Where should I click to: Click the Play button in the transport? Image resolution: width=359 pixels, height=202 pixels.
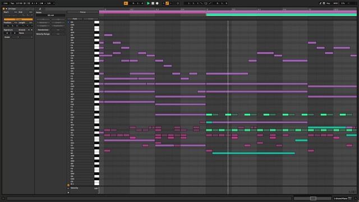click(x=148, y=3)
